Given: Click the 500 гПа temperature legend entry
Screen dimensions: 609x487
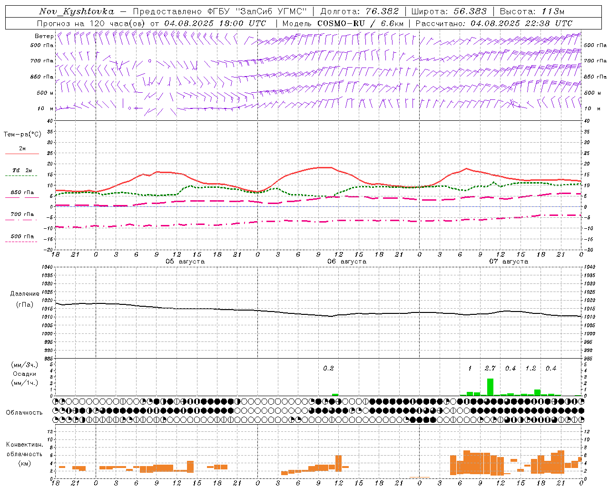Looking at the screenshot, I should (22, 236).
